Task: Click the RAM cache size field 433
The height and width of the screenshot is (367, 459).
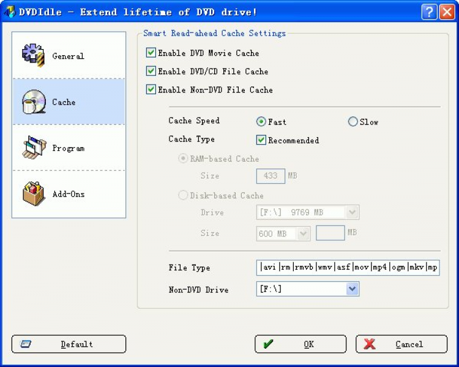Action: click(271, 176)
